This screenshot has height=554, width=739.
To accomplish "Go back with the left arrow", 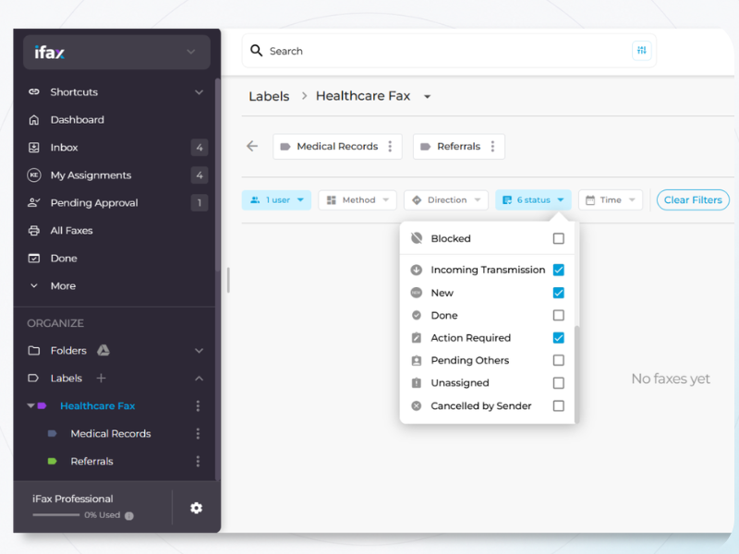I will (252, 146).
